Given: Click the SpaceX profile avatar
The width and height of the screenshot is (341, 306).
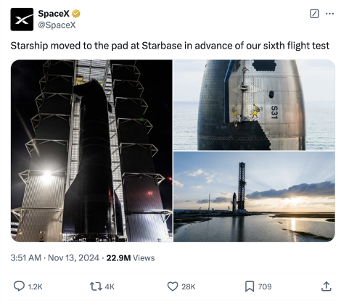Looking at the screenshot, I should click(22, 20).
